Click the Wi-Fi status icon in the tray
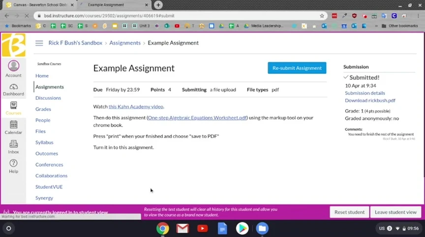 [397, 228]
